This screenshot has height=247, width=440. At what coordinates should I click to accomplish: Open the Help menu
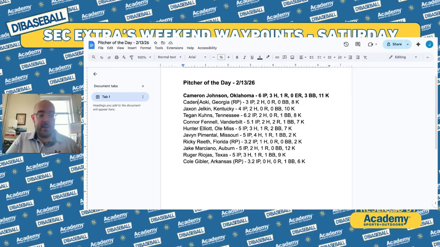[x=190, y=48]
